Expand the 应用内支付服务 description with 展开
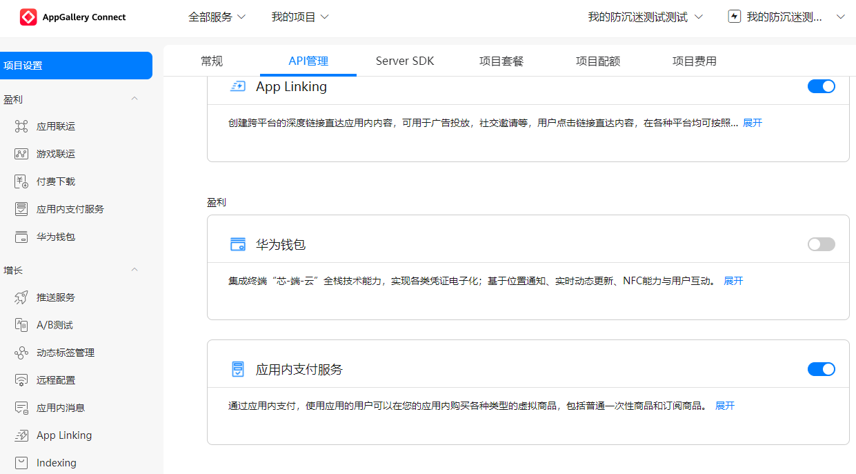The width and height of the screenshot is (856, 474). click(725, 406)
